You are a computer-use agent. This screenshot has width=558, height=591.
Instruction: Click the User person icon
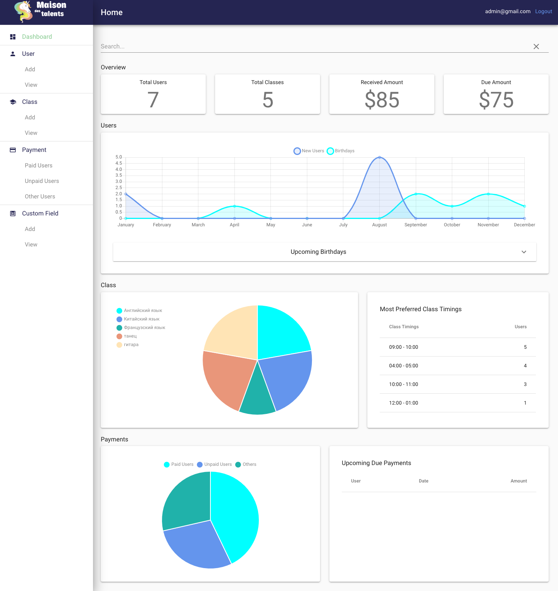[13, 54]
